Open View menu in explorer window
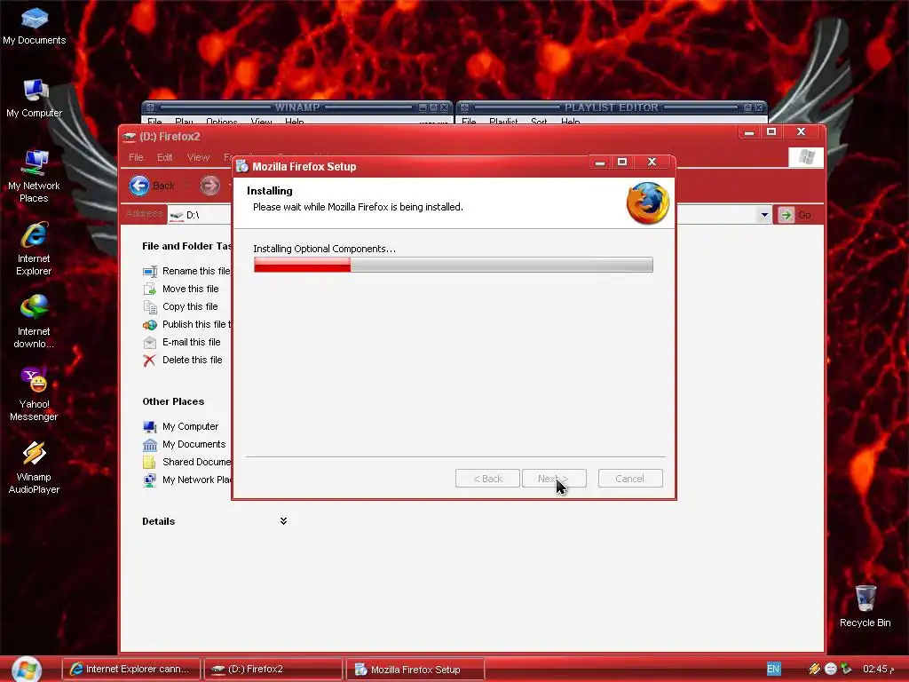 click(x=198, y=158)
